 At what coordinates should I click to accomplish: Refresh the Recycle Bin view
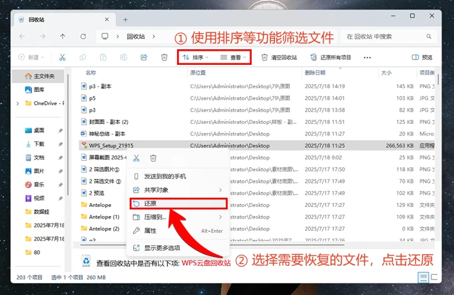pyautogui.click(x=83, y=36)
